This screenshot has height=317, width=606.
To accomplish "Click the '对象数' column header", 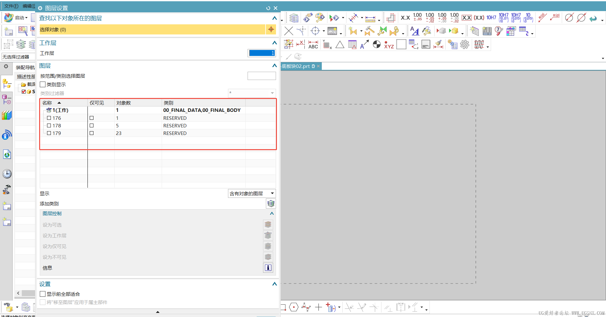I will pyautogui.click(x=138, y=103).
